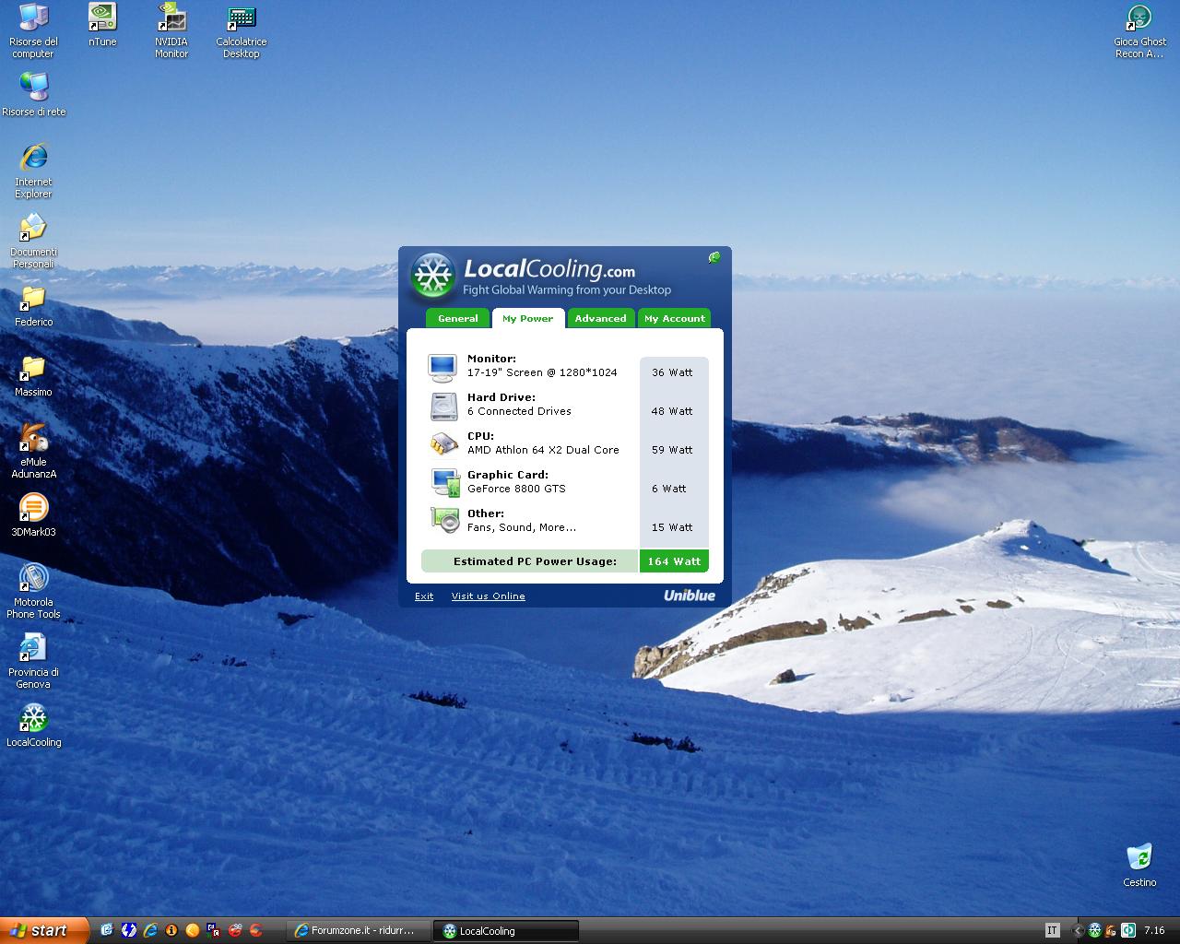Click the Monitor icon in My Power
The width and height of the screenshot is (1180, 944).
point(442,367)
